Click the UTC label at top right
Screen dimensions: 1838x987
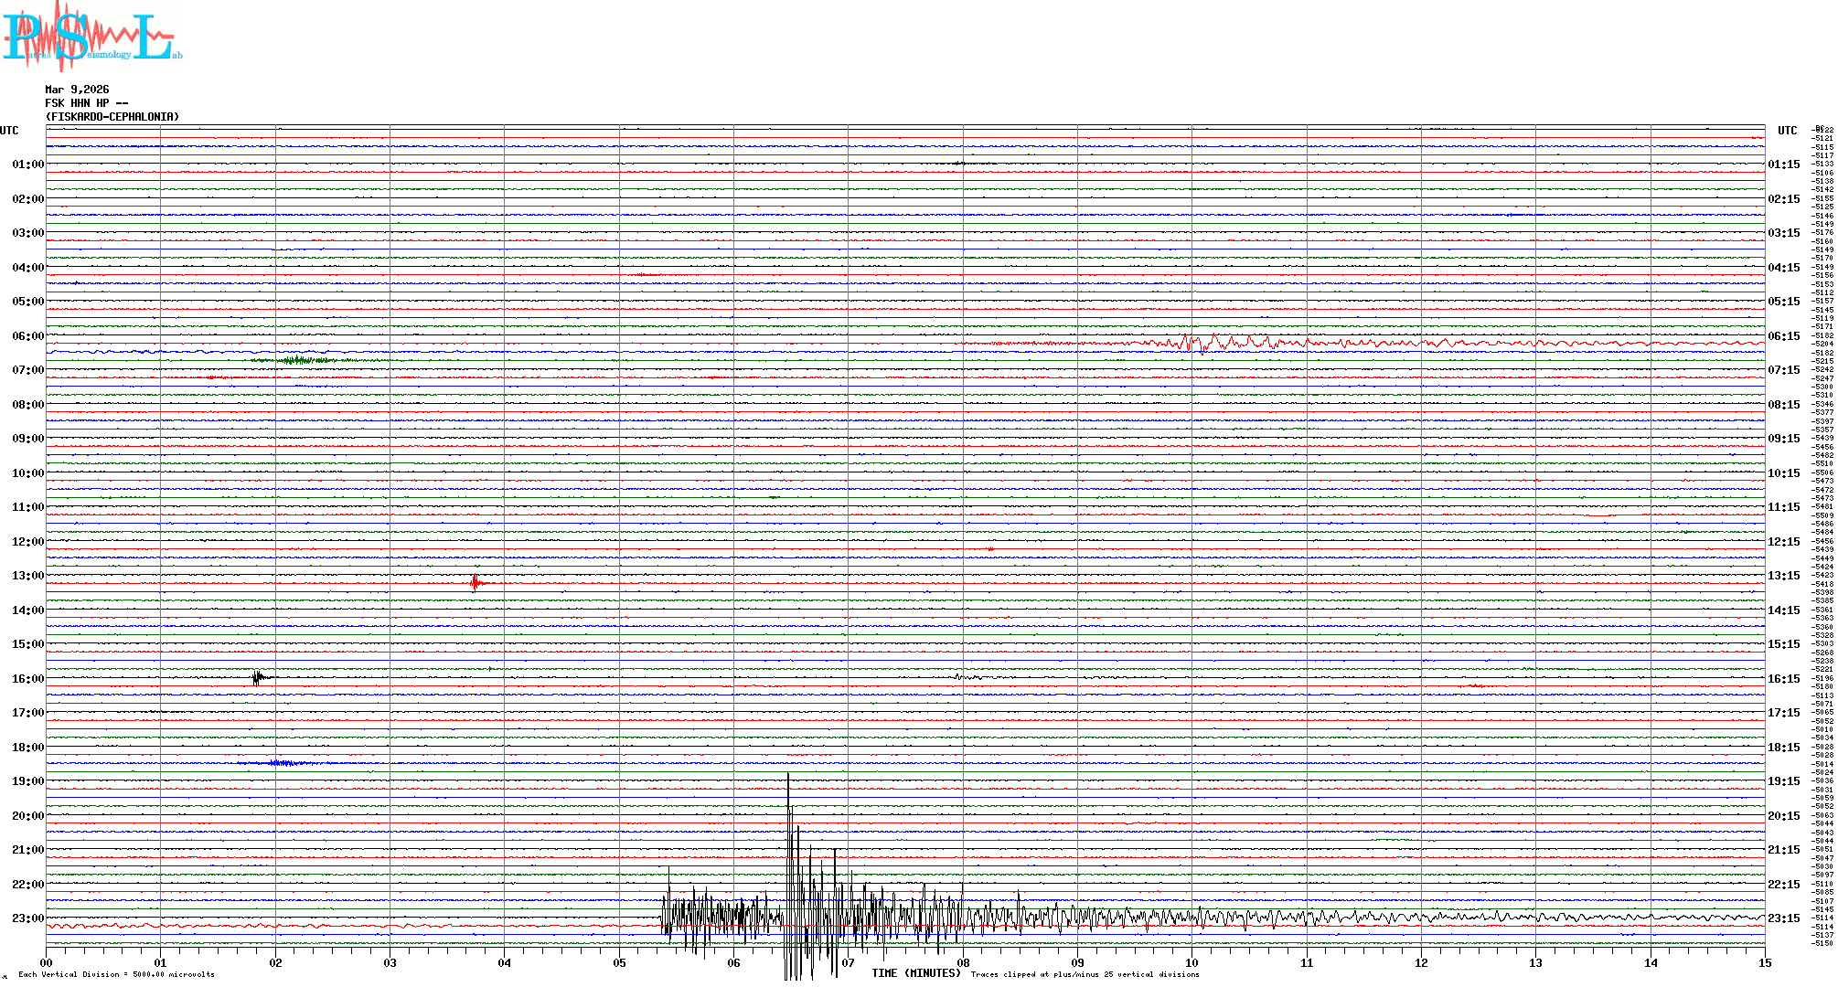1787,131
